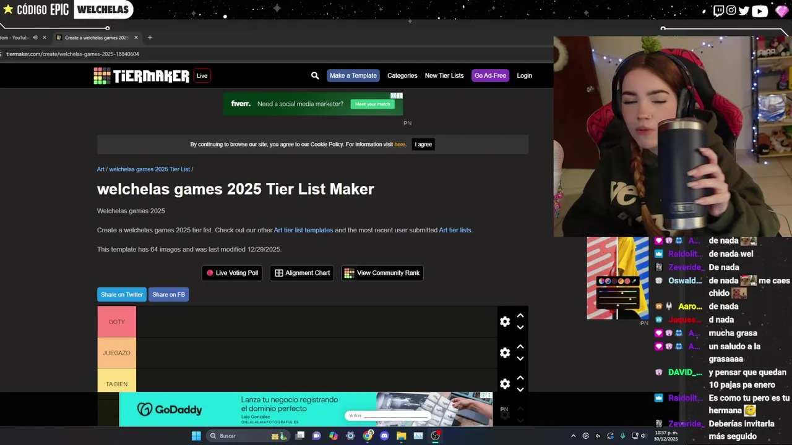Click the GOTY red tier label
The image size is (792, 445).
(116, 321)
